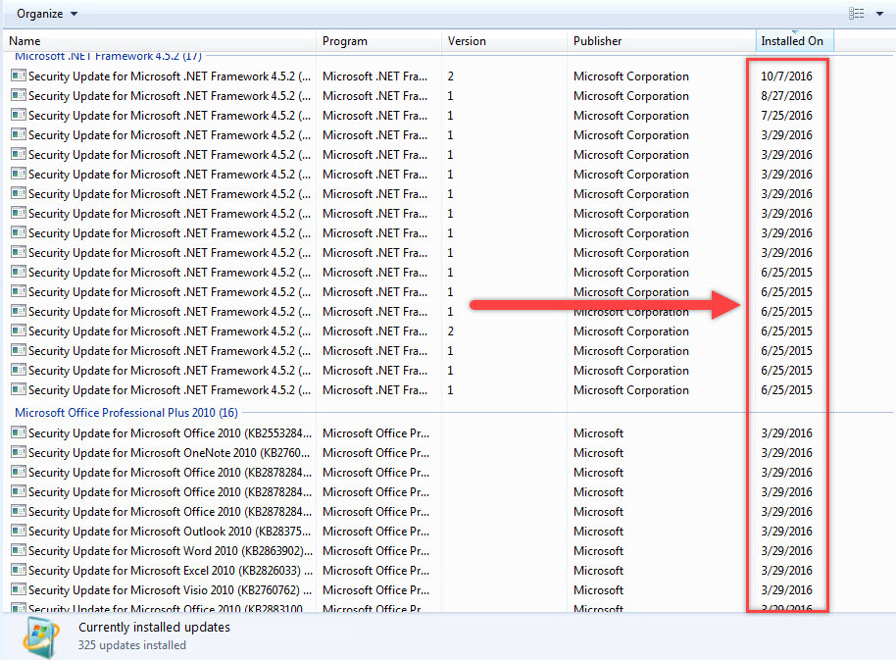Viewport: 896px width, 660px height.
Task: Click icon of Visio 2010 security update
Action: tap(18, 590)
